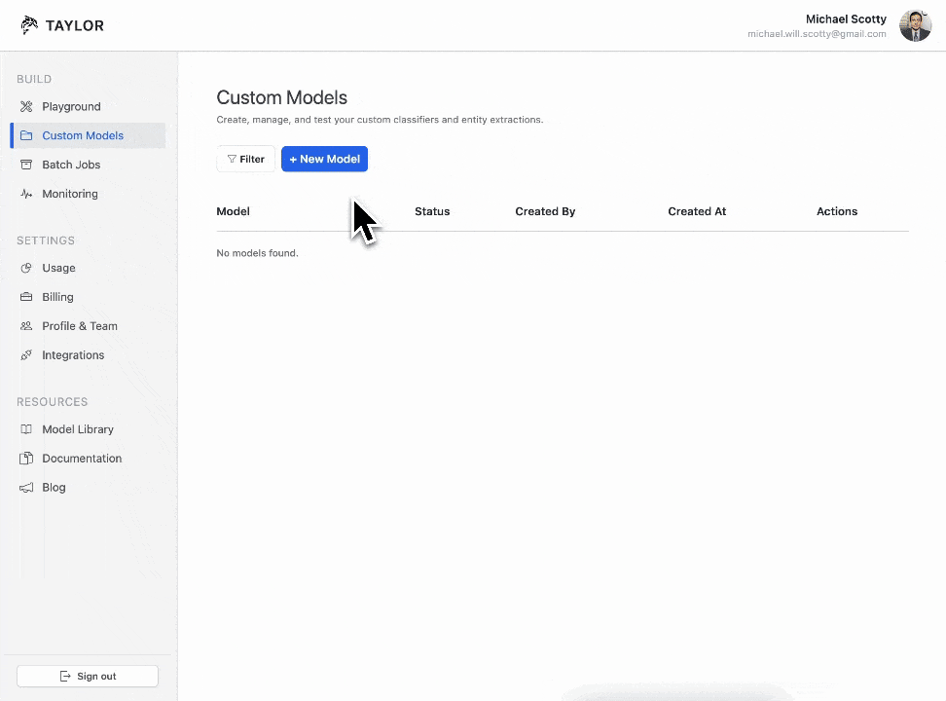Screen dimensions: 946x701
Task: Select the Playground tool icon
Action: 25,106
